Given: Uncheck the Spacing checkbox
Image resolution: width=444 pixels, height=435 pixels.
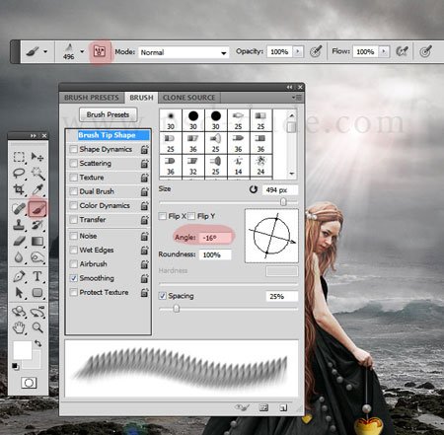Looking at the screenshot, I should 162,296.
